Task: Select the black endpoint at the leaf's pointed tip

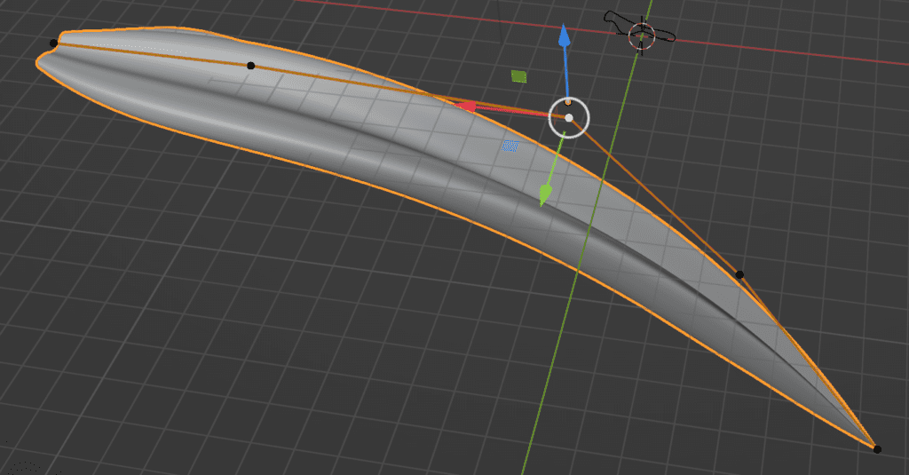Action: 877,449
